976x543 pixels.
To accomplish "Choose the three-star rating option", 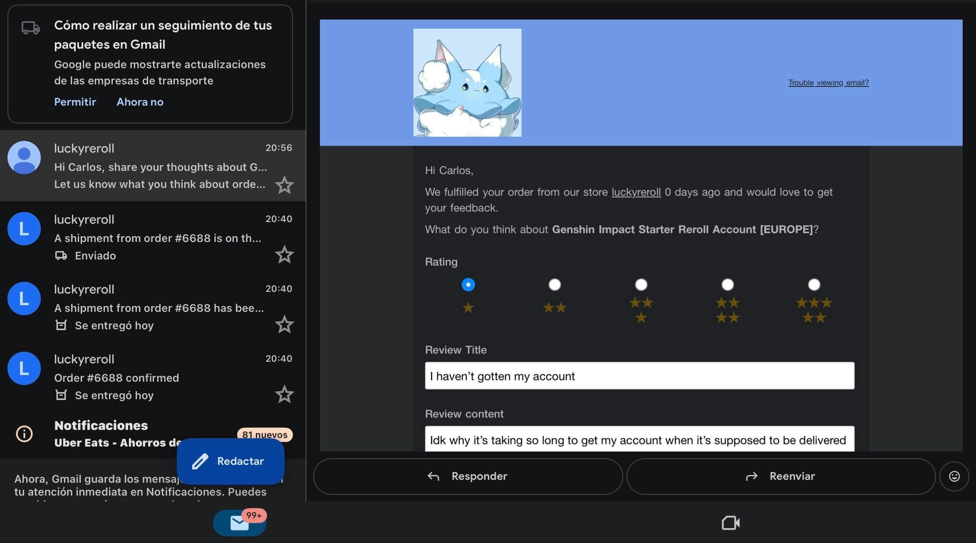I will pos(641,285).
